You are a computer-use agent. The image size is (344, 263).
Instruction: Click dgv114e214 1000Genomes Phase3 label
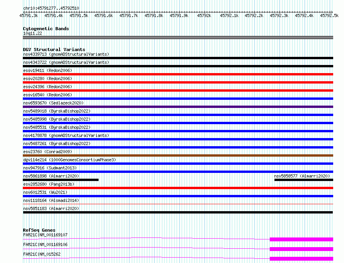pyautogui.click(x=70, y=160)
